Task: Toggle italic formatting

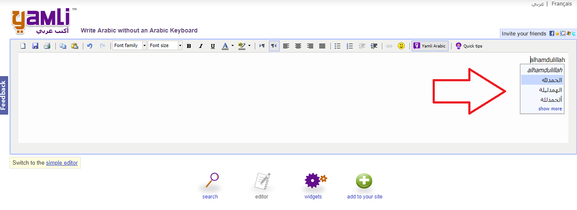Action: [x=201, y=46]
